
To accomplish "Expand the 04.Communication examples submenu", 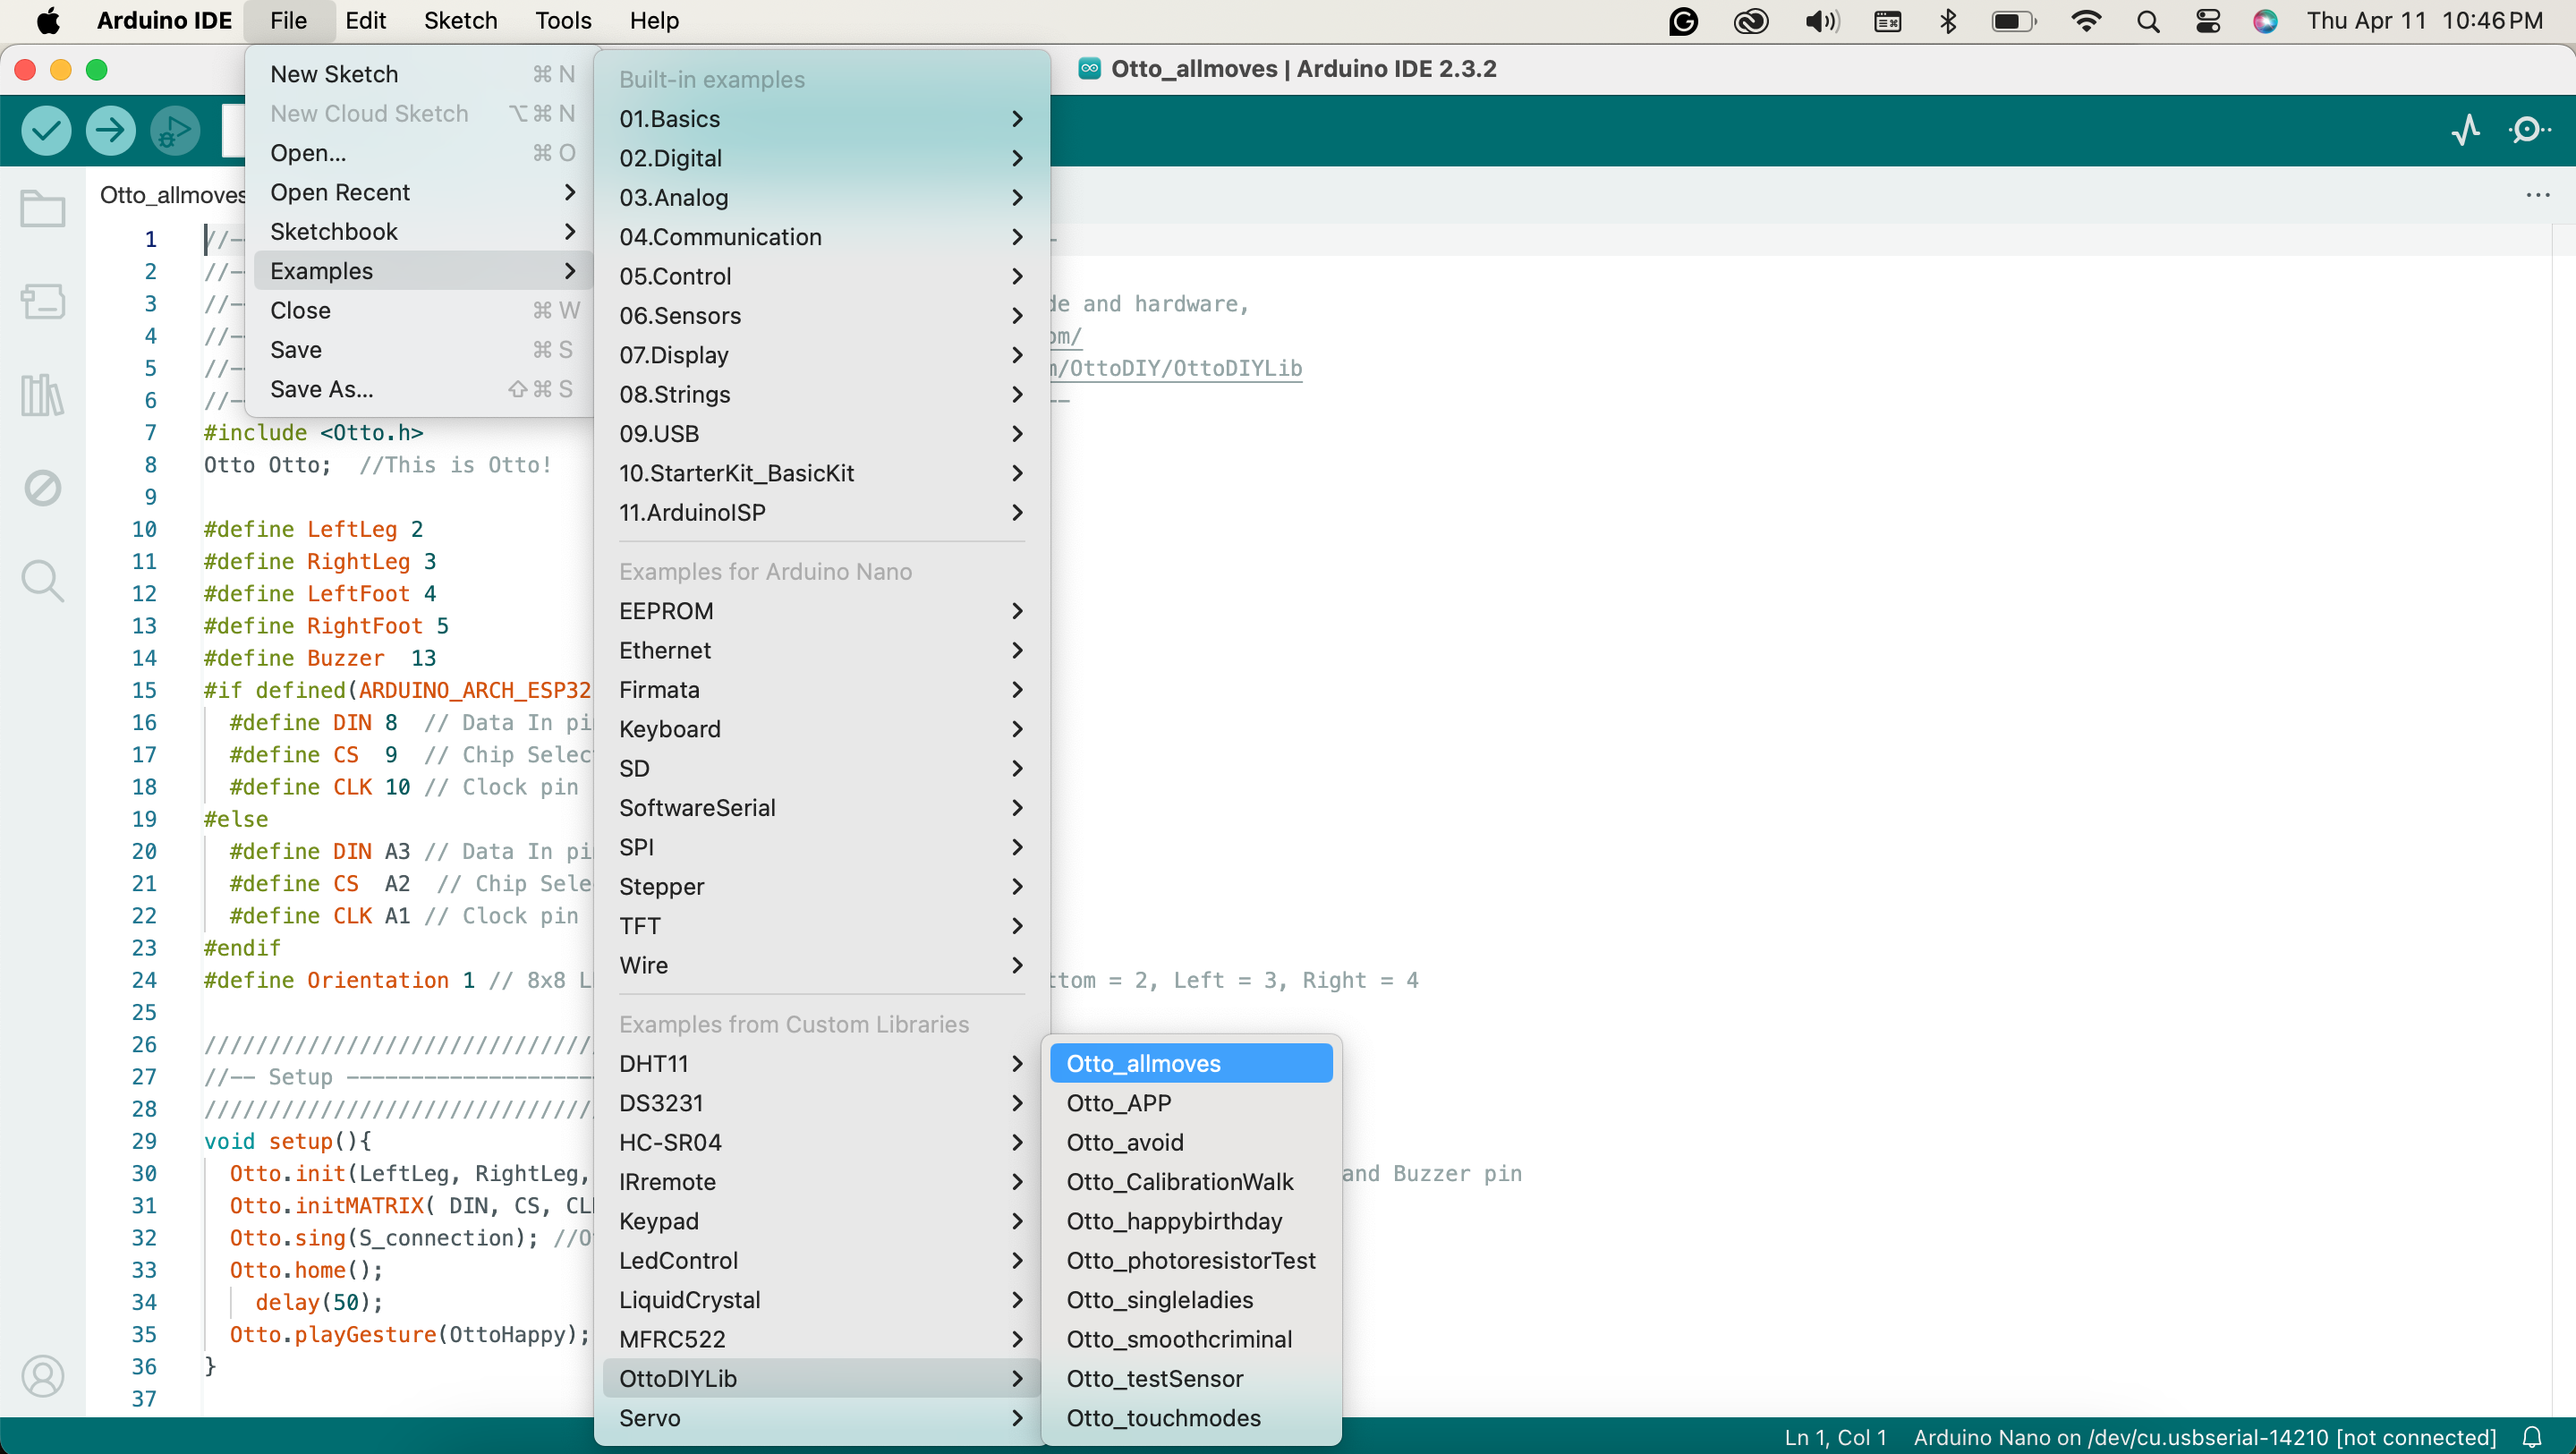I will pos(821,237).
